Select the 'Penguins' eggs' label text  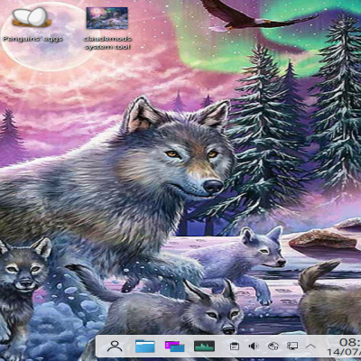click(32, 39)
